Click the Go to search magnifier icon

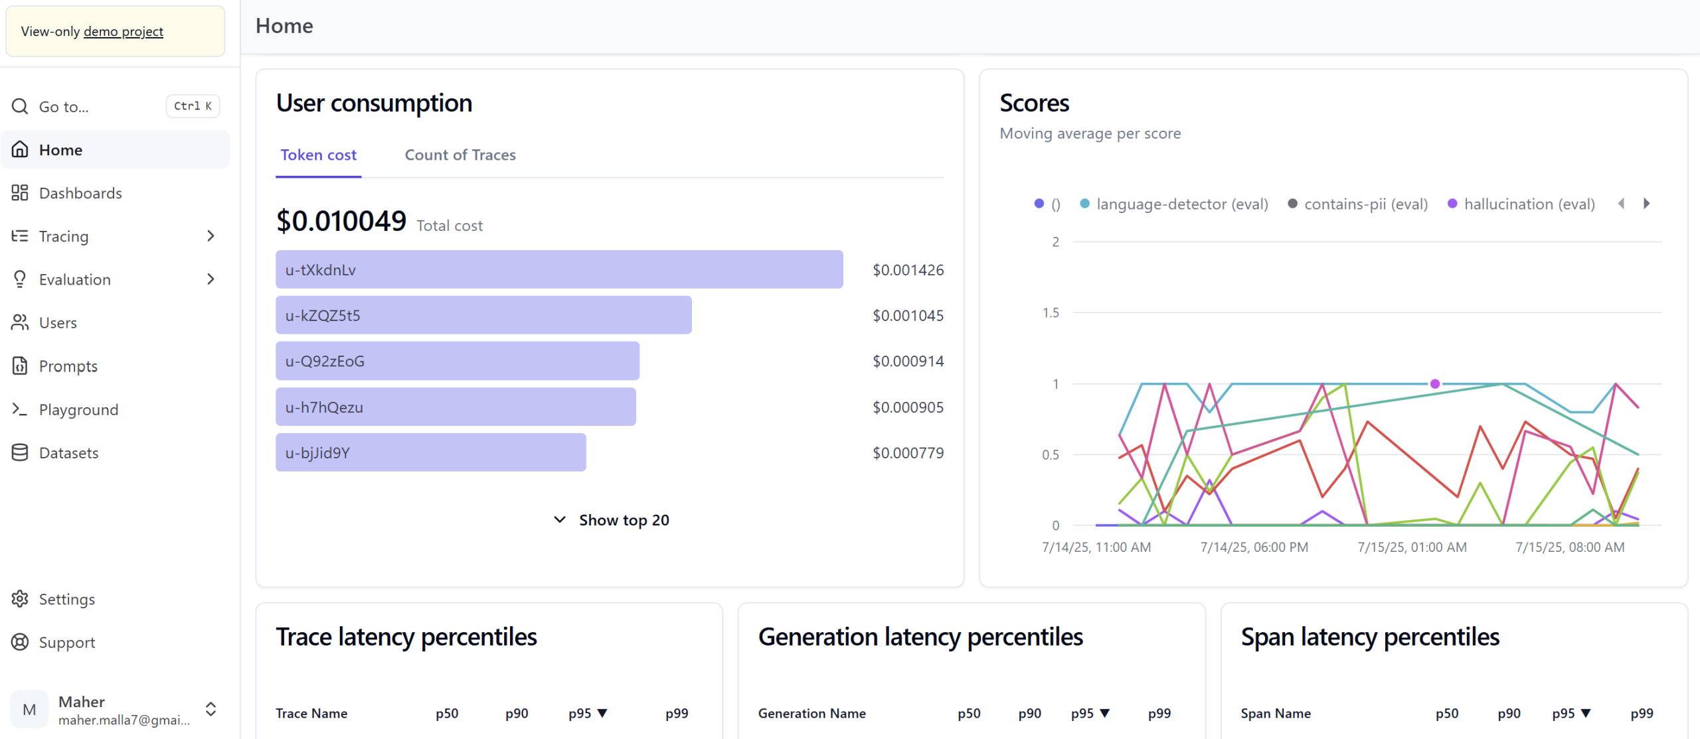pyautogui.click(x=20, y=106)
